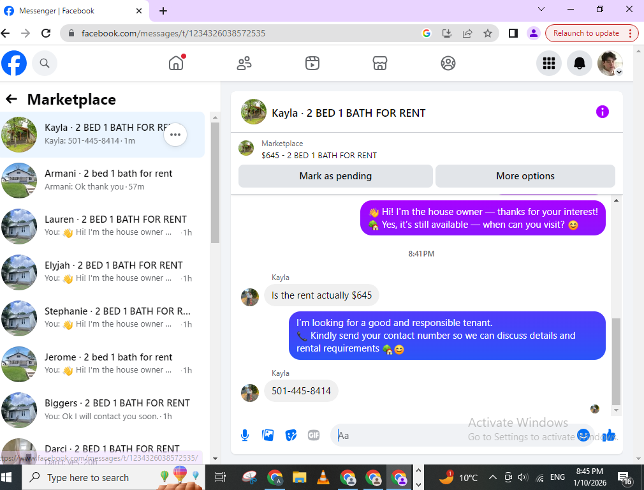Click Kayla's listing thumbnail in the chat header
Image resolution: width=644 pixels, height=490 pixels.
pos(253,112)
